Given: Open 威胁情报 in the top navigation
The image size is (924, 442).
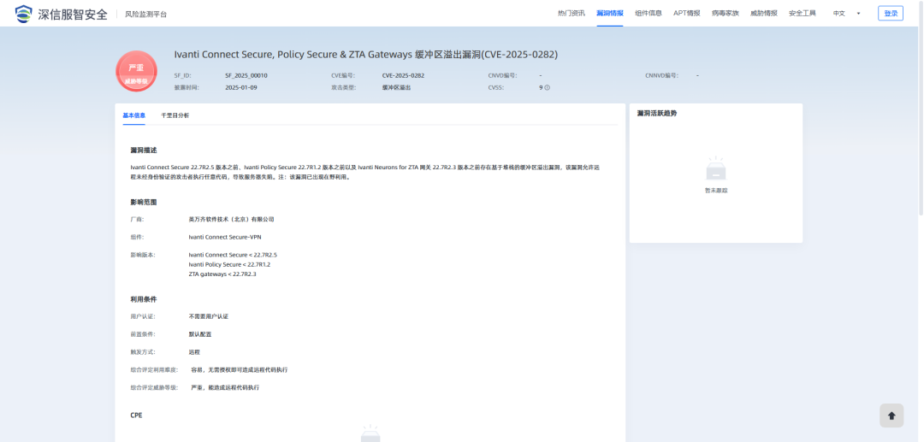Looking at the screenshot, I should pyautogui.click(x=764, y=13).
